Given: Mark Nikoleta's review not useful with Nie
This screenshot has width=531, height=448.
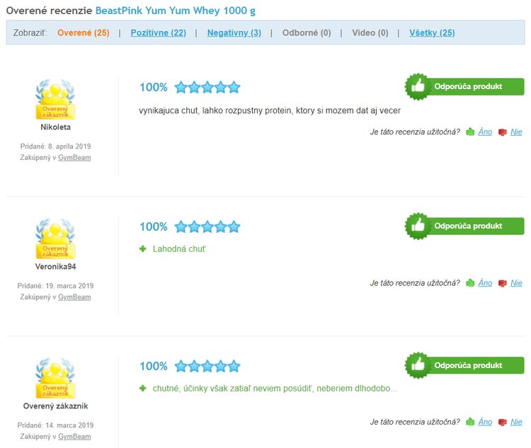Looking at the screenshot, I should coord(516,132).
